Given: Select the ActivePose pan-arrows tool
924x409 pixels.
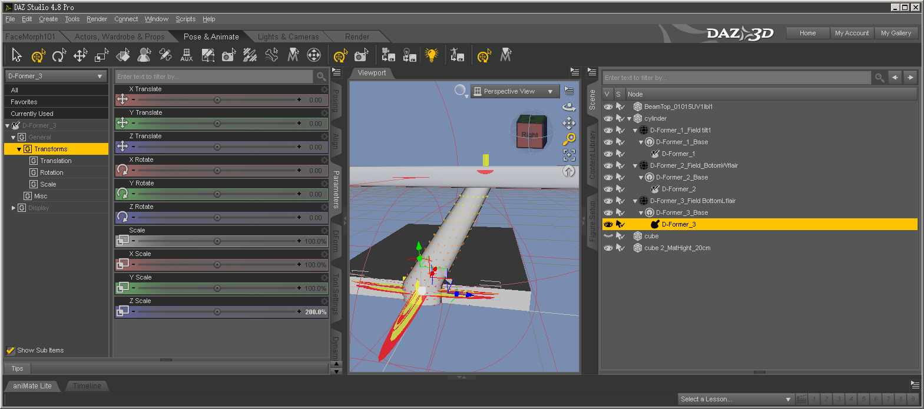Looking at the screenshot, I should click(314, 55).
